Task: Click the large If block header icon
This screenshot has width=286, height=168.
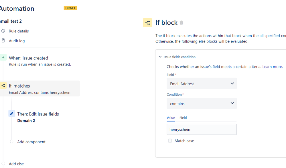Action: (147, 23)
